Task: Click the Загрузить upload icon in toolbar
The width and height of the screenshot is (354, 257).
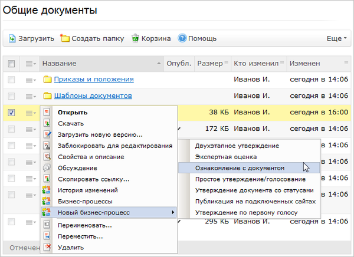Action: (12, 39)
